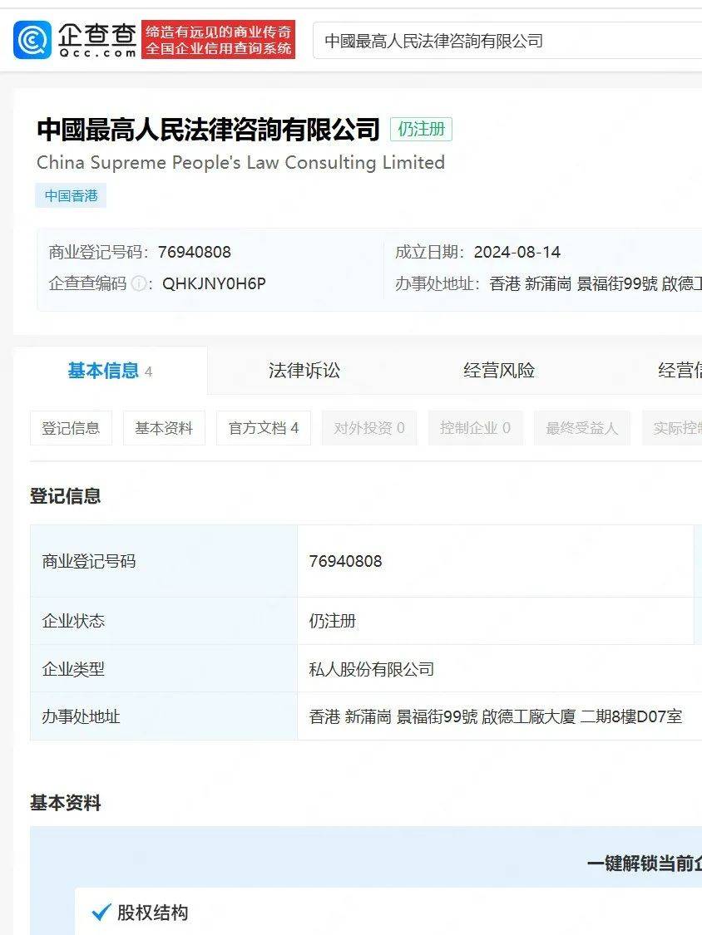Click the 对外投资 0 filter
Screen dimensions: 702x935
pyautogui.click(x=368, y=427)
